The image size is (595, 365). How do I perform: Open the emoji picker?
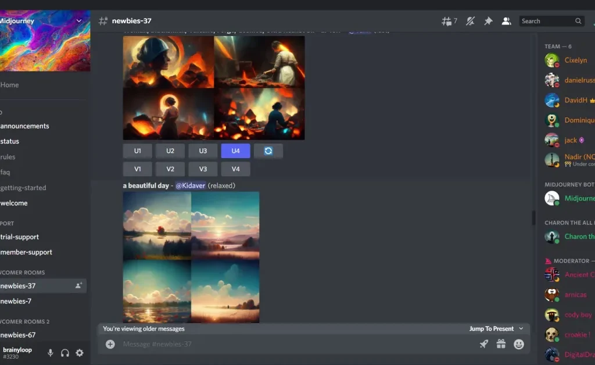(519, 344)
